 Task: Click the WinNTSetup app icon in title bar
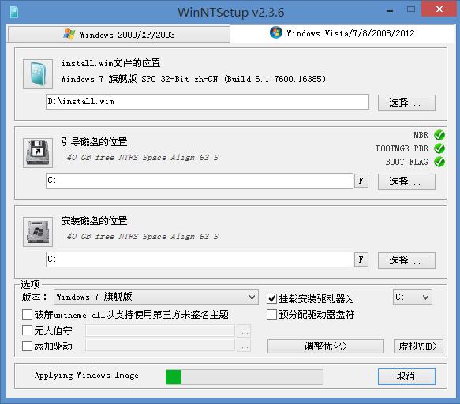coord(14,13)
